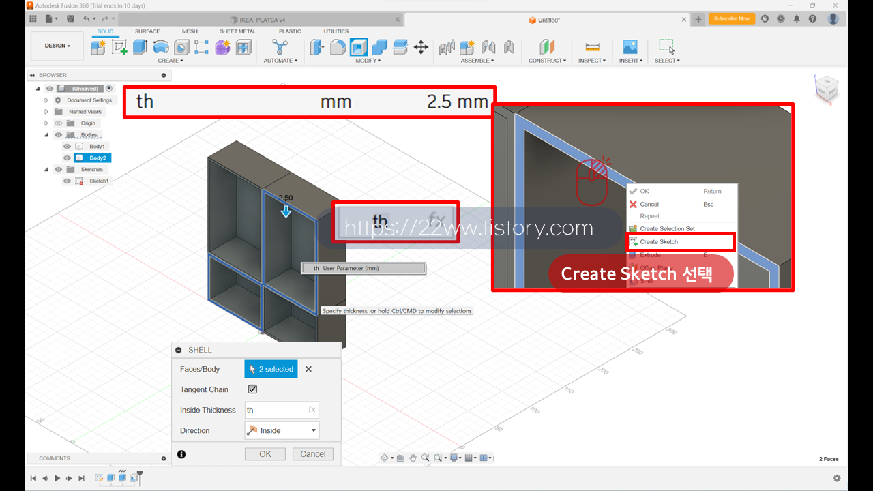This screenshot has width=873, height=491.
Task: Click OK in the Shell dialog
Action: pos(265,454)
